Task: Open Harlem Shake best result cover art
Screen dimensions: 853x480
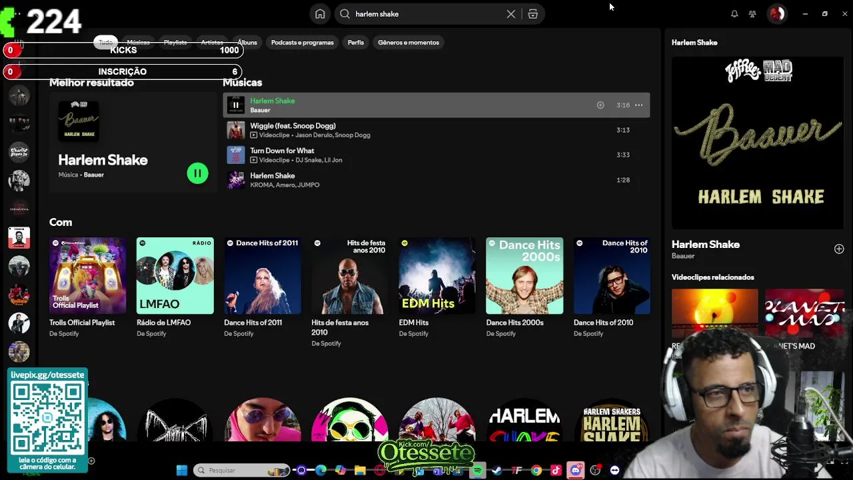Action: tap(79, 121)
